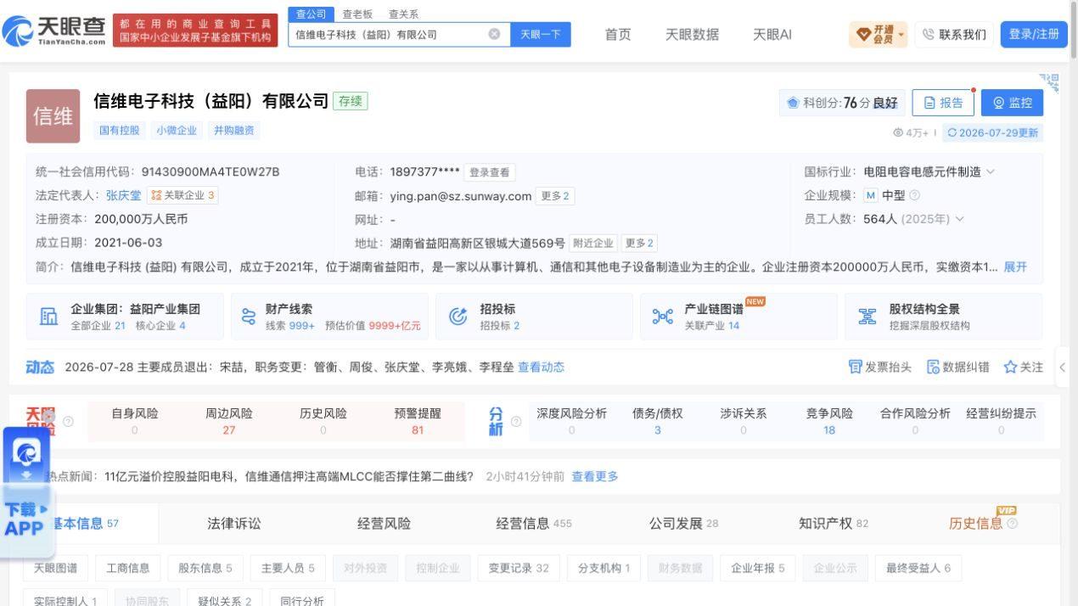
Task: Click the 预警提醒 81 item
Action: coord(418,421)
